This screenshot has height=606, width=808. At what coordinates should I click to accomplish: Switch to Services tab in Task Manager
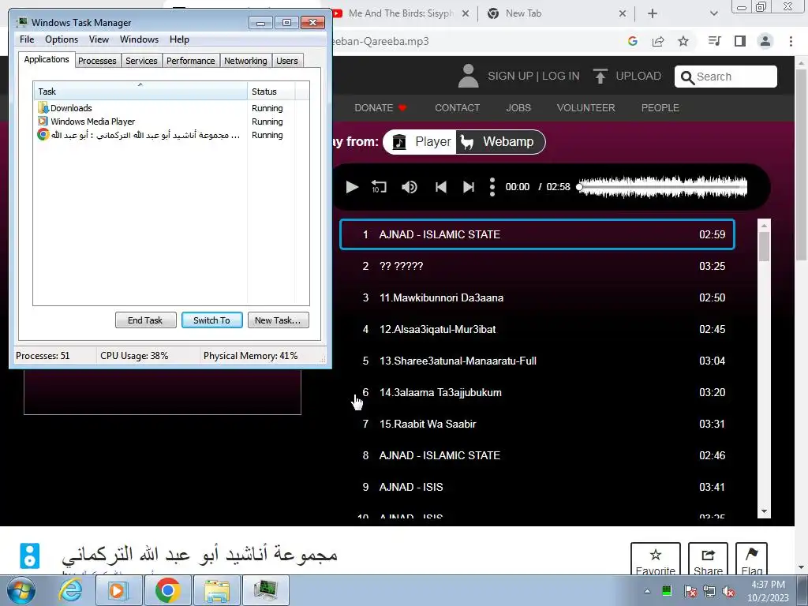coord(141,61)
